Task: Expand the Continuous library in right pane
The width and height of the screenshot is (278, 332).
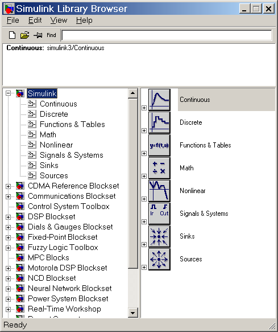Action: (x=144, y=108)
